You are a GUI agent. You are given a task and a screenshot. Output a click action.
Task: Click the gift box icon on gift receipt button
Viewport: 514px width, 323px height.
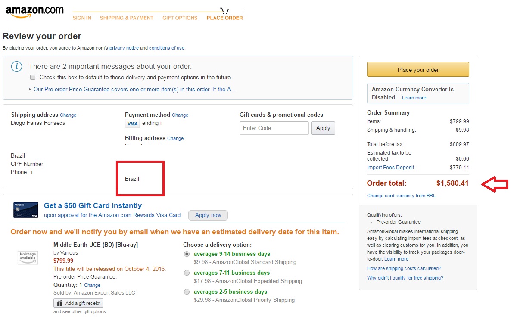[59, 303]
